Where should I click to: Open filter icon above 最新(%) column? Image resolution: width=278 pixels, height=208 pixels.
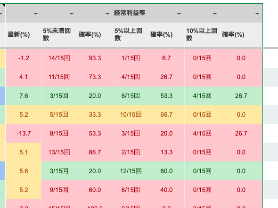(36, 13)
